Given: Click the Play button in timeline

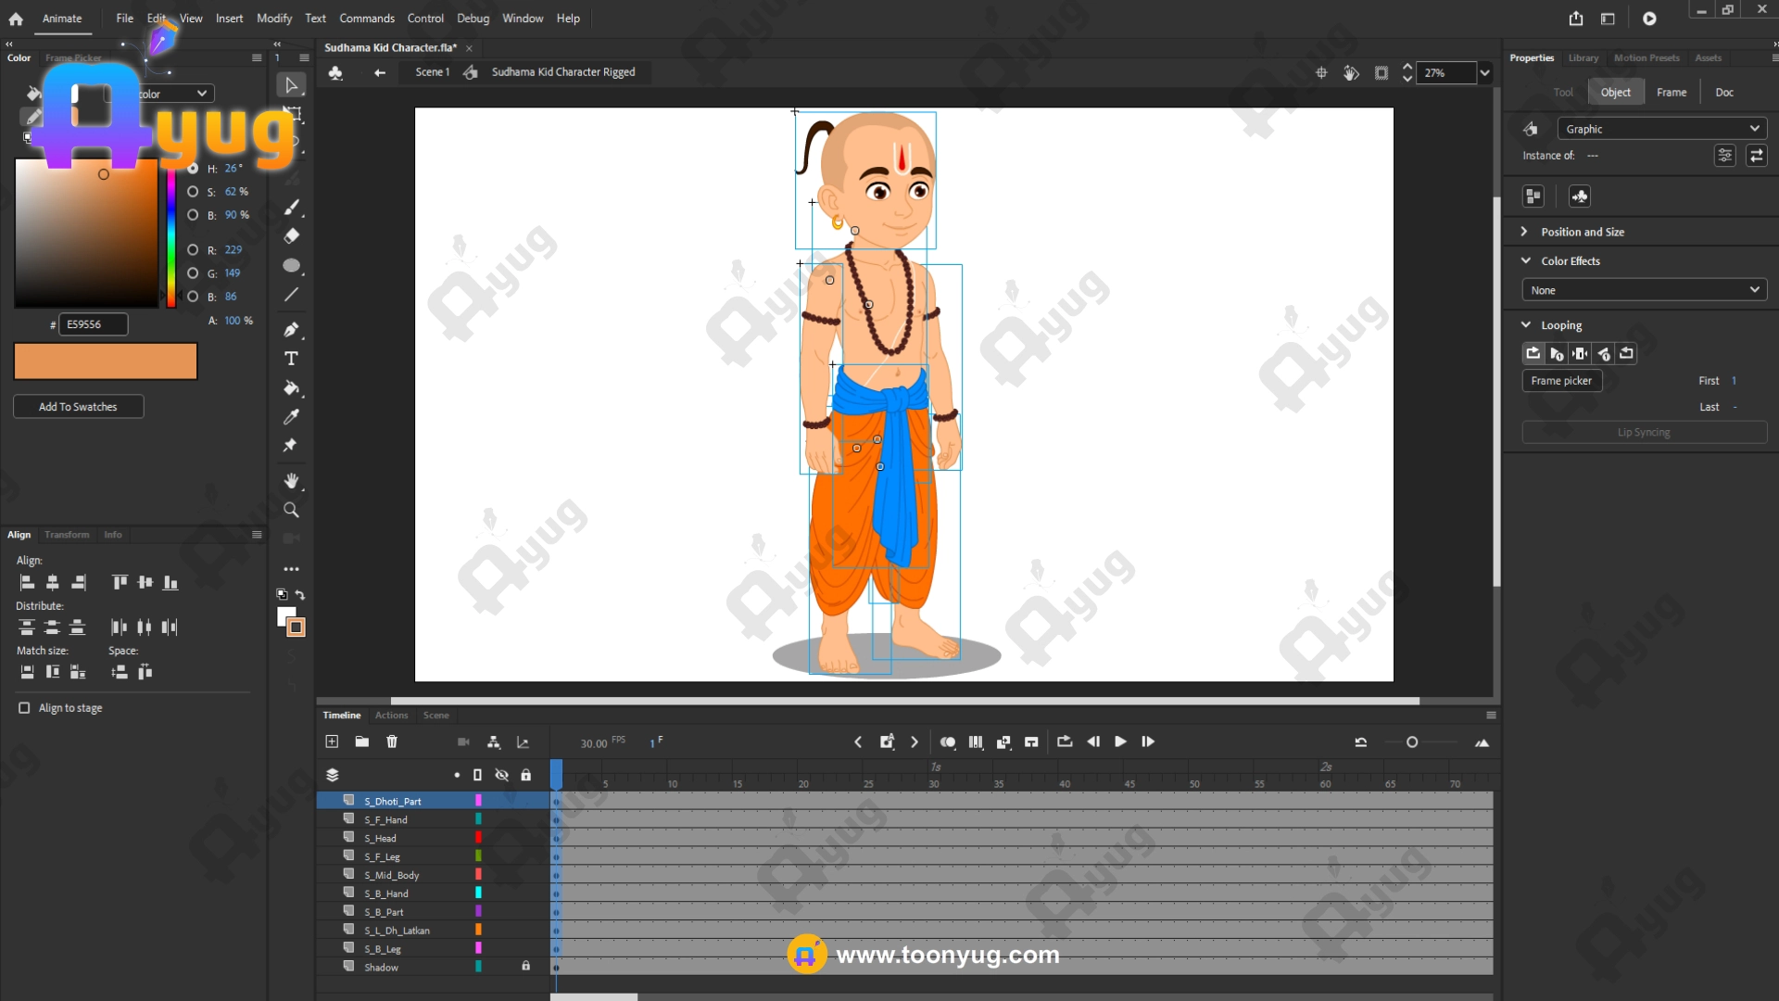Looking at the screenshot, I should (1120, 741).
